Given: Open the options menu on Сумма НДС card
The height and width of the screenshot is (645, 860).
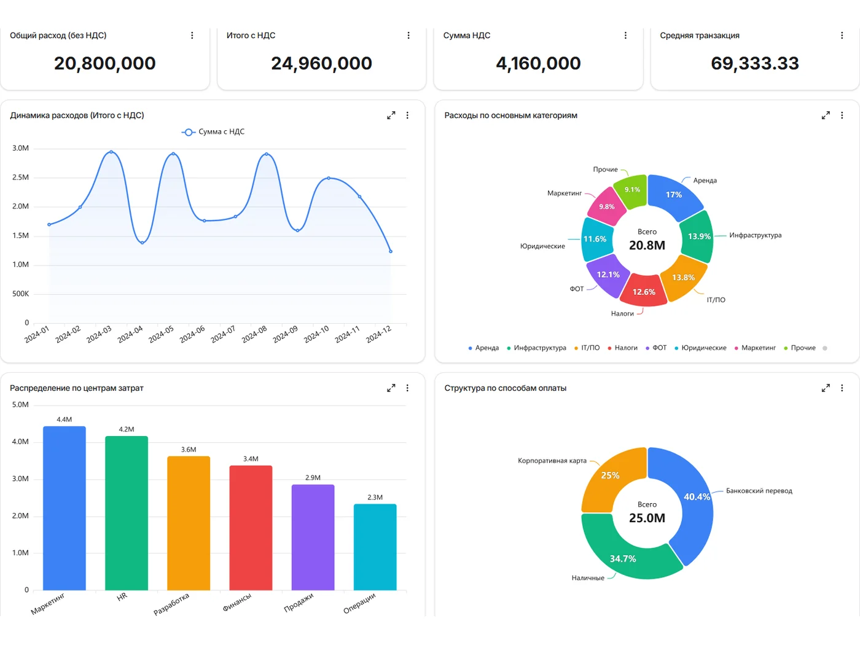Looking at the screenshot, I should point(625,36).
